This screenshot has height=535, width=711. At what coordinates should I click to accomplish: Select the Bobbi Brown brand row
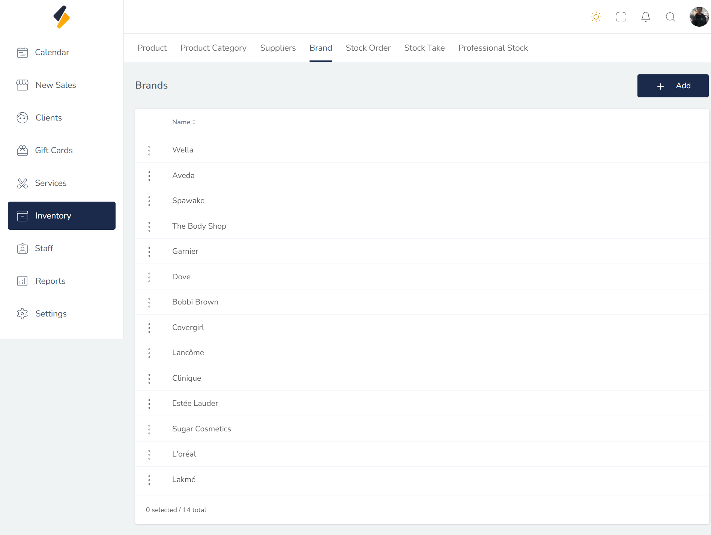pos(195,302)
